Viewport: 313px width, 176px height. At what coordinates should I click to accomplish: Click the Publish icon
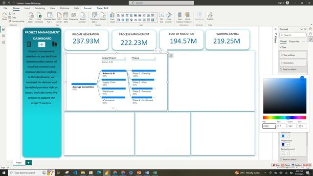210,16
